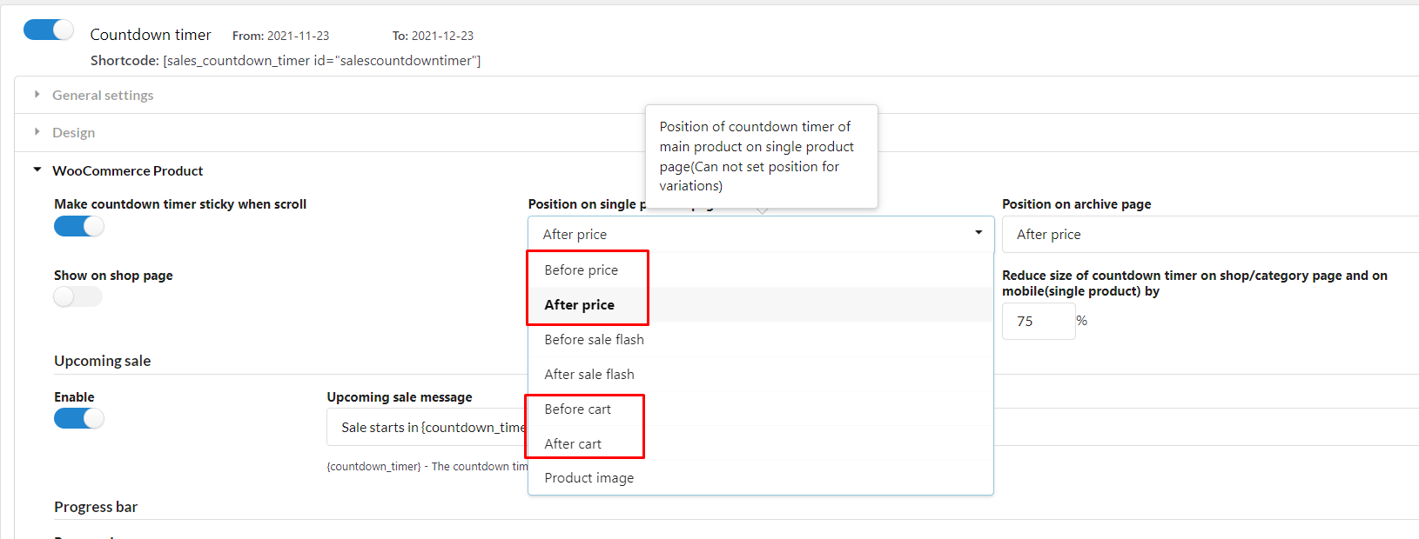The image size is (1419, 539).
Task: Click the Upcoming sale message text field
Action: pyautogui.click(x=427, y=428)
